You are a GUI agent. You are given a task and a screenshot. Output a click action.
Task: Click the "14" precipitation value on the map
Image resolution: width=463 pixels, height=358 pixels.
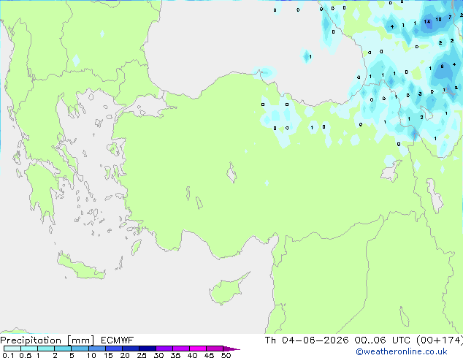pyautogui.click(x=427, y=22)
